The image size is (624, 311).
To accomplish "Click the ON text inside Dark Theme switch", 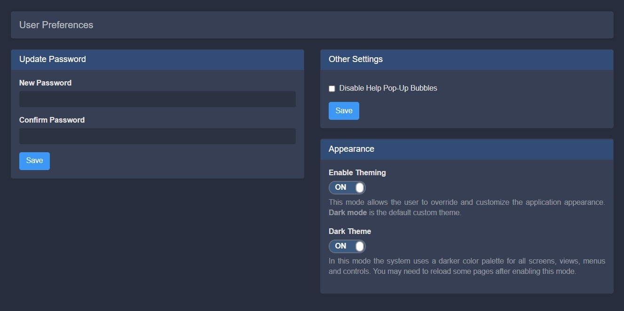I will pyautogui.click(x=340, y=246).
